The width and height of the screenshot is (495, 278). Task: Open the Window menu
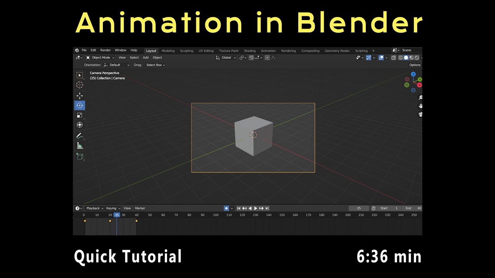pos(121,50)
